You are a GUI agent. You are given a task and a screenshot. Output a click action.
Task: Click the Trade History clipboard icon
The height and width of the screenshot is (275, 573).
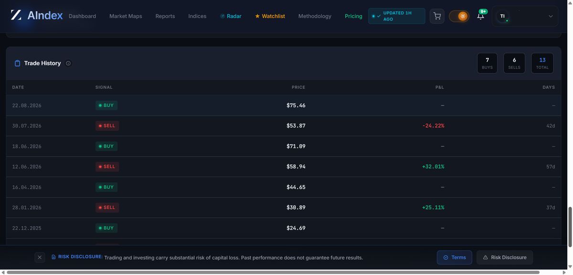pyautogui.click(x=18, y=63)
